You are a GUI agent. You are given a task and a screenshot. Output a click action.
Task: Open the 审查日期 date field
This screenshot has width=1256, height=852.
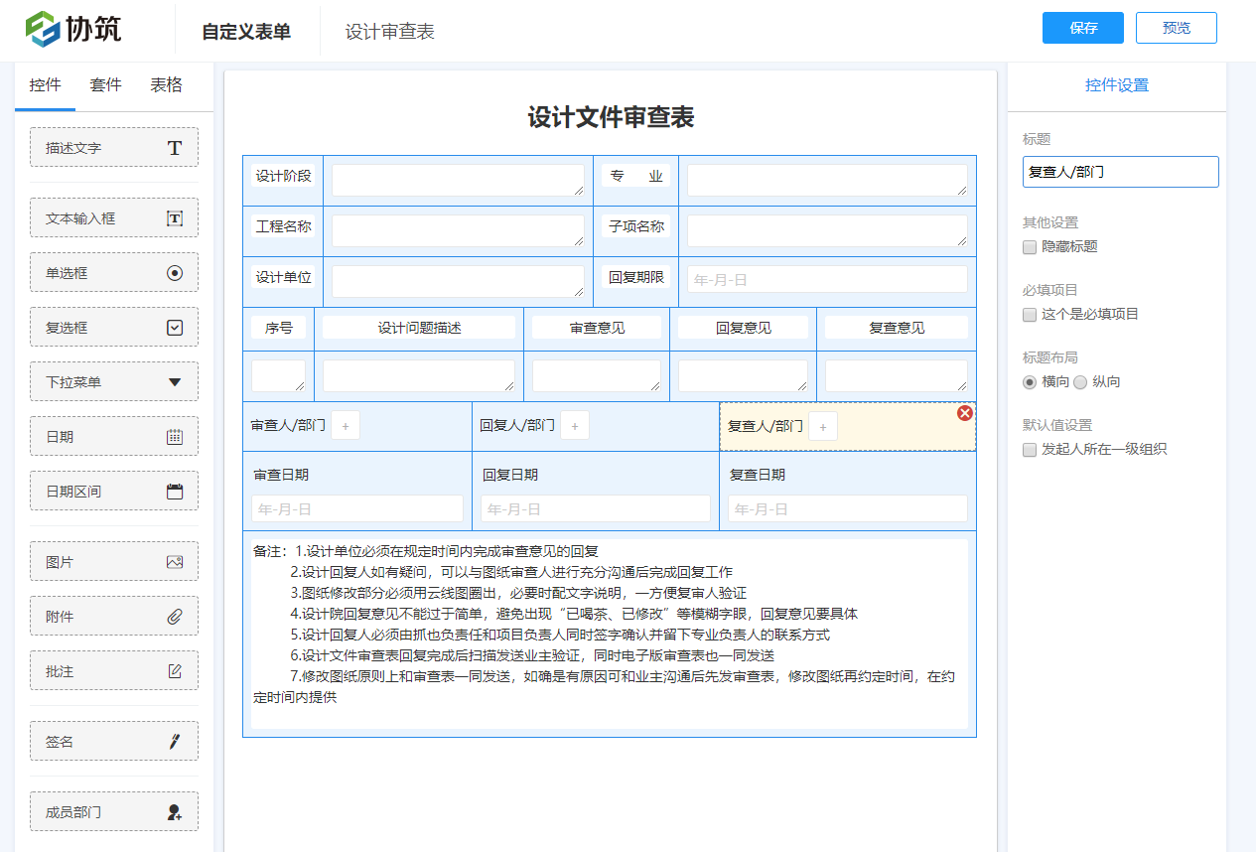(356, 509)
